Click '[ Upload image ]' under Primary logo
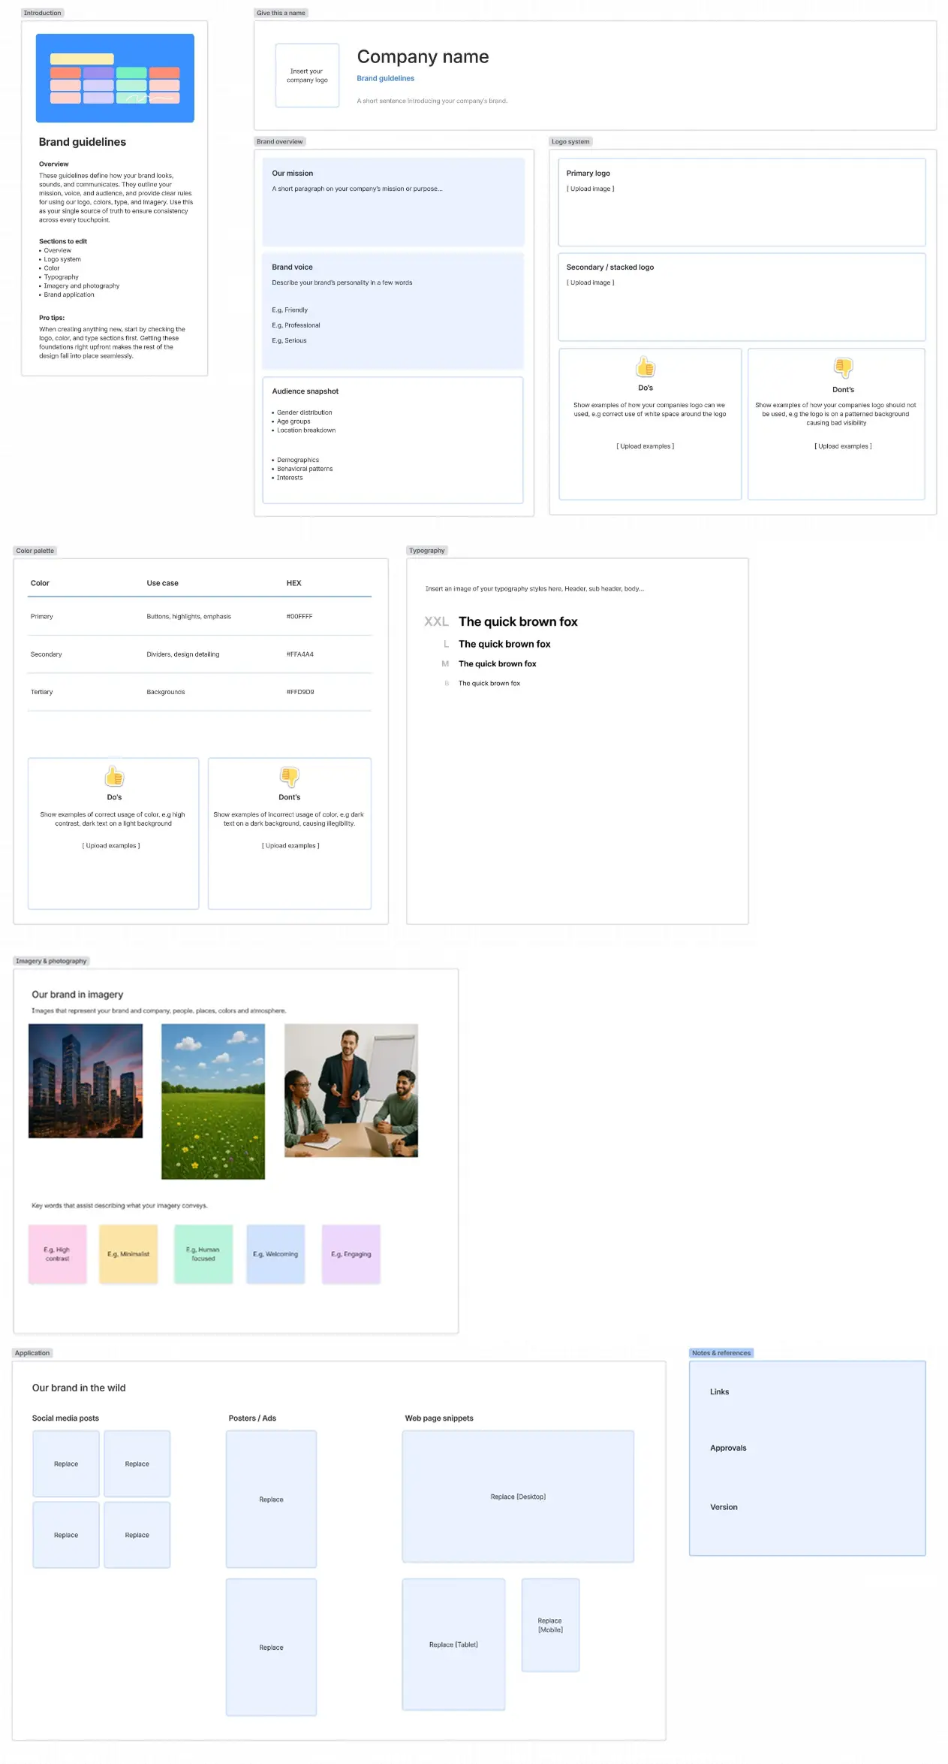 click(590, 189)
